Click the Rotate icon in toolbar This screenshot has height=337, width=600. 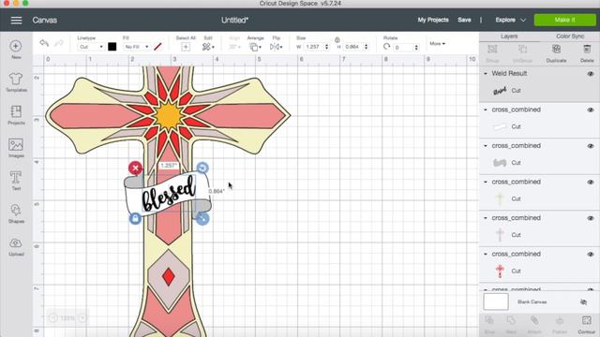coord(386,47)
